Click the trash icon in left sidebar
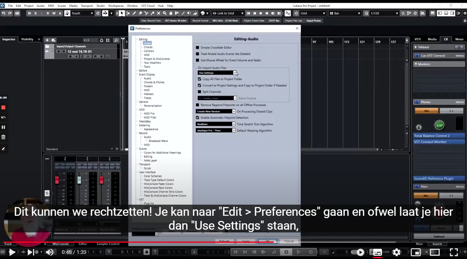The height and width of the screenshot is (259, 467). [x=3, y=137]
